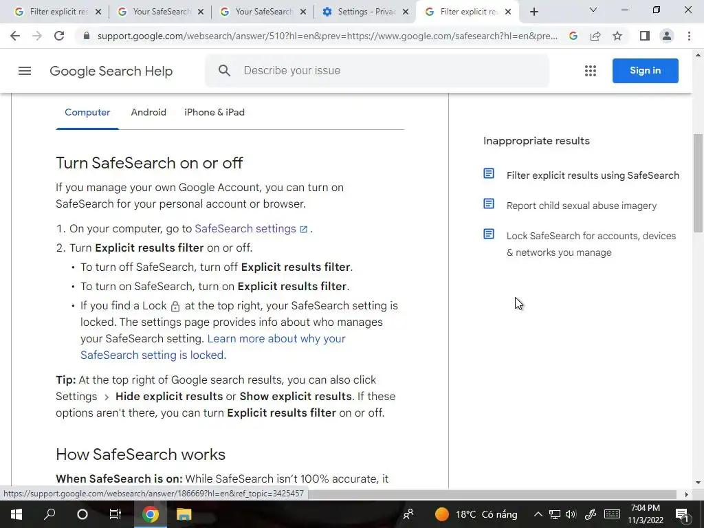Image resolution: width=704 pixels, height=528 pixels.
Task: Open Learn more about locked SafeSearch link
Action: pos(213,346)
